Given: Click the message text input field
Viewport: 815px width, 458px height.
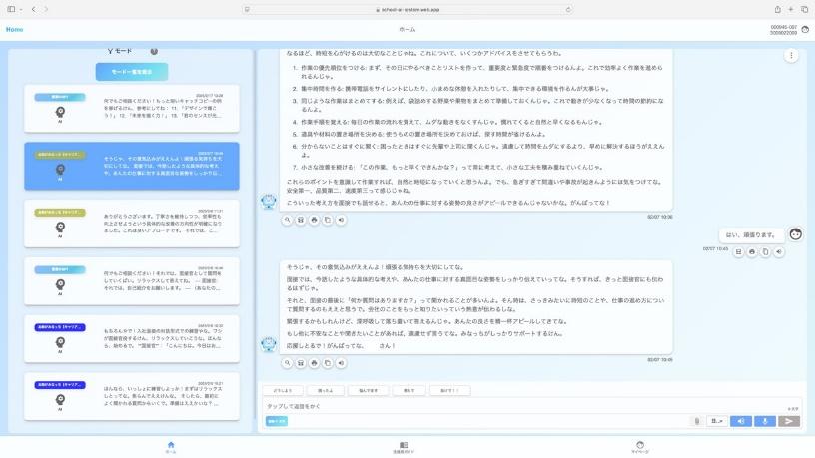Looking at the screenshot, I should pyautogui.click(x=479, y=407).
